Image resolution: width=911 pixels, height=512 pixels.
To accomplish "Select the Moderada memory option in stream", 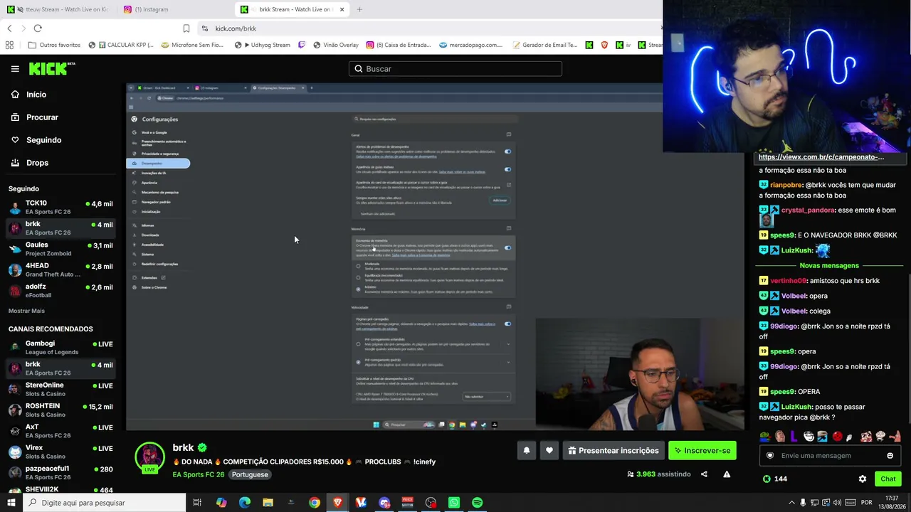I will pos(359,266).
